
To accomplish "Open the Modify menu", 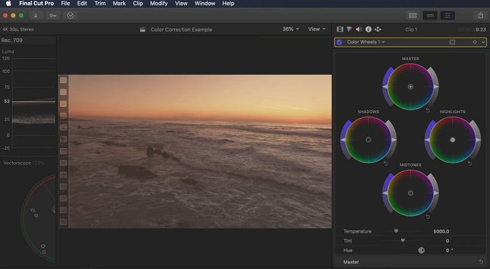I will pyautogui.click(x=159, y=3).
